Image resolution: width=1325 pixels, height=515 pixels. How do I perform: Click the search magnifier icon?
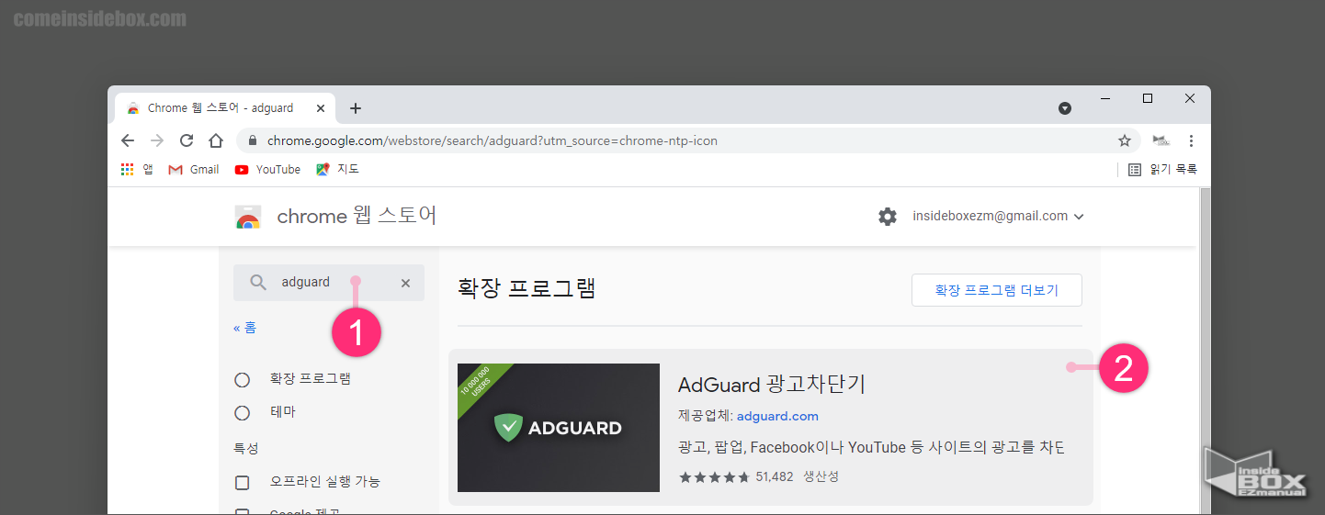click(x=259, y=283)
